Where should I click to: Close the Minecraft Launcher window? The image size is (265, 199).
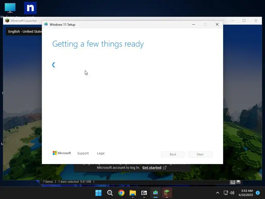pos(256,21)
